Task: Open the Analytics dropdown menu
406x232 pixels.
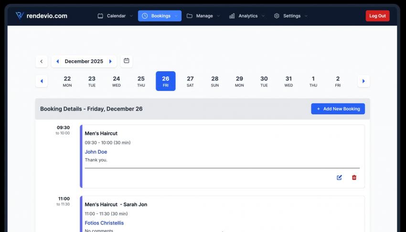Action: point(247,16)
